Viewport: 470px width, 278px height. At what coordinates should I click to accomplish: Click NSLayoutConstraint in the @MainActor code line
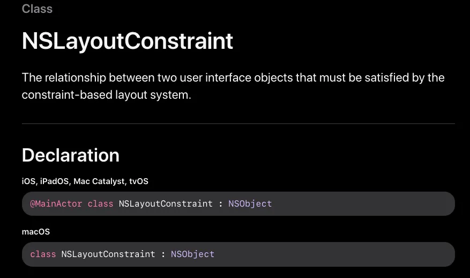point(166,204)
